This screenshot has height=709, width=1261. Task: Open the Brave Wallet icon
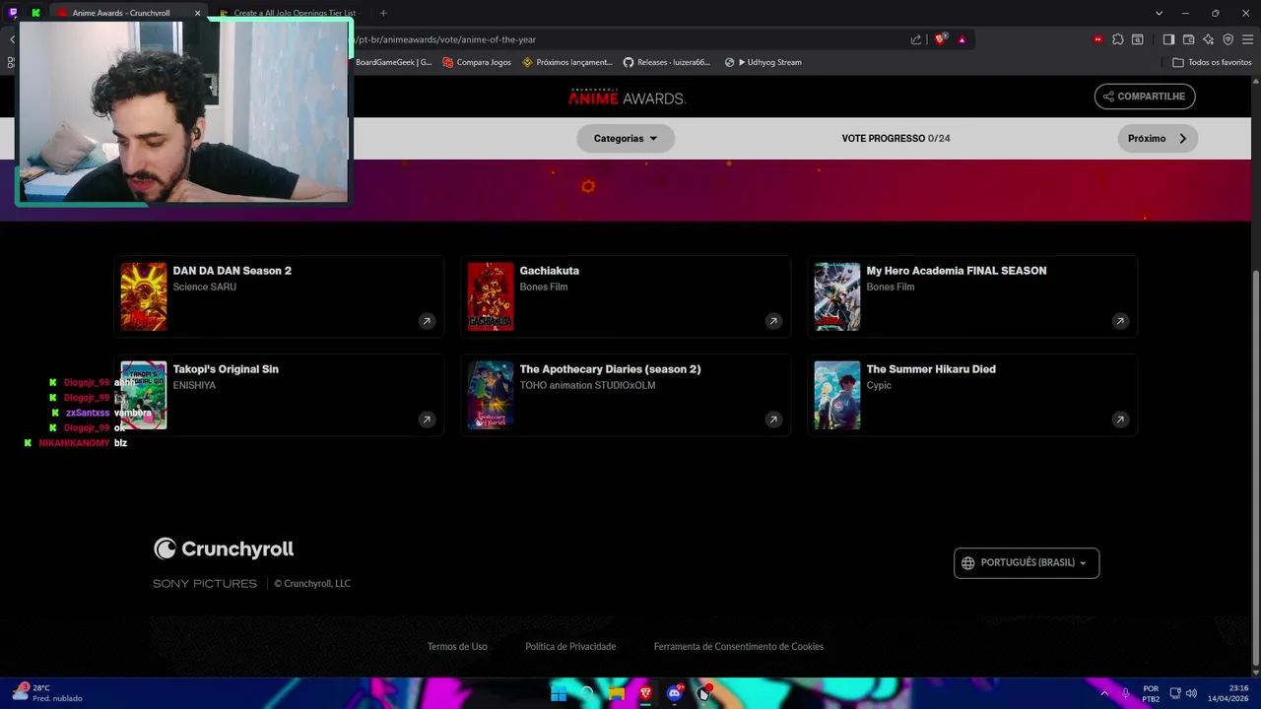1188,39
